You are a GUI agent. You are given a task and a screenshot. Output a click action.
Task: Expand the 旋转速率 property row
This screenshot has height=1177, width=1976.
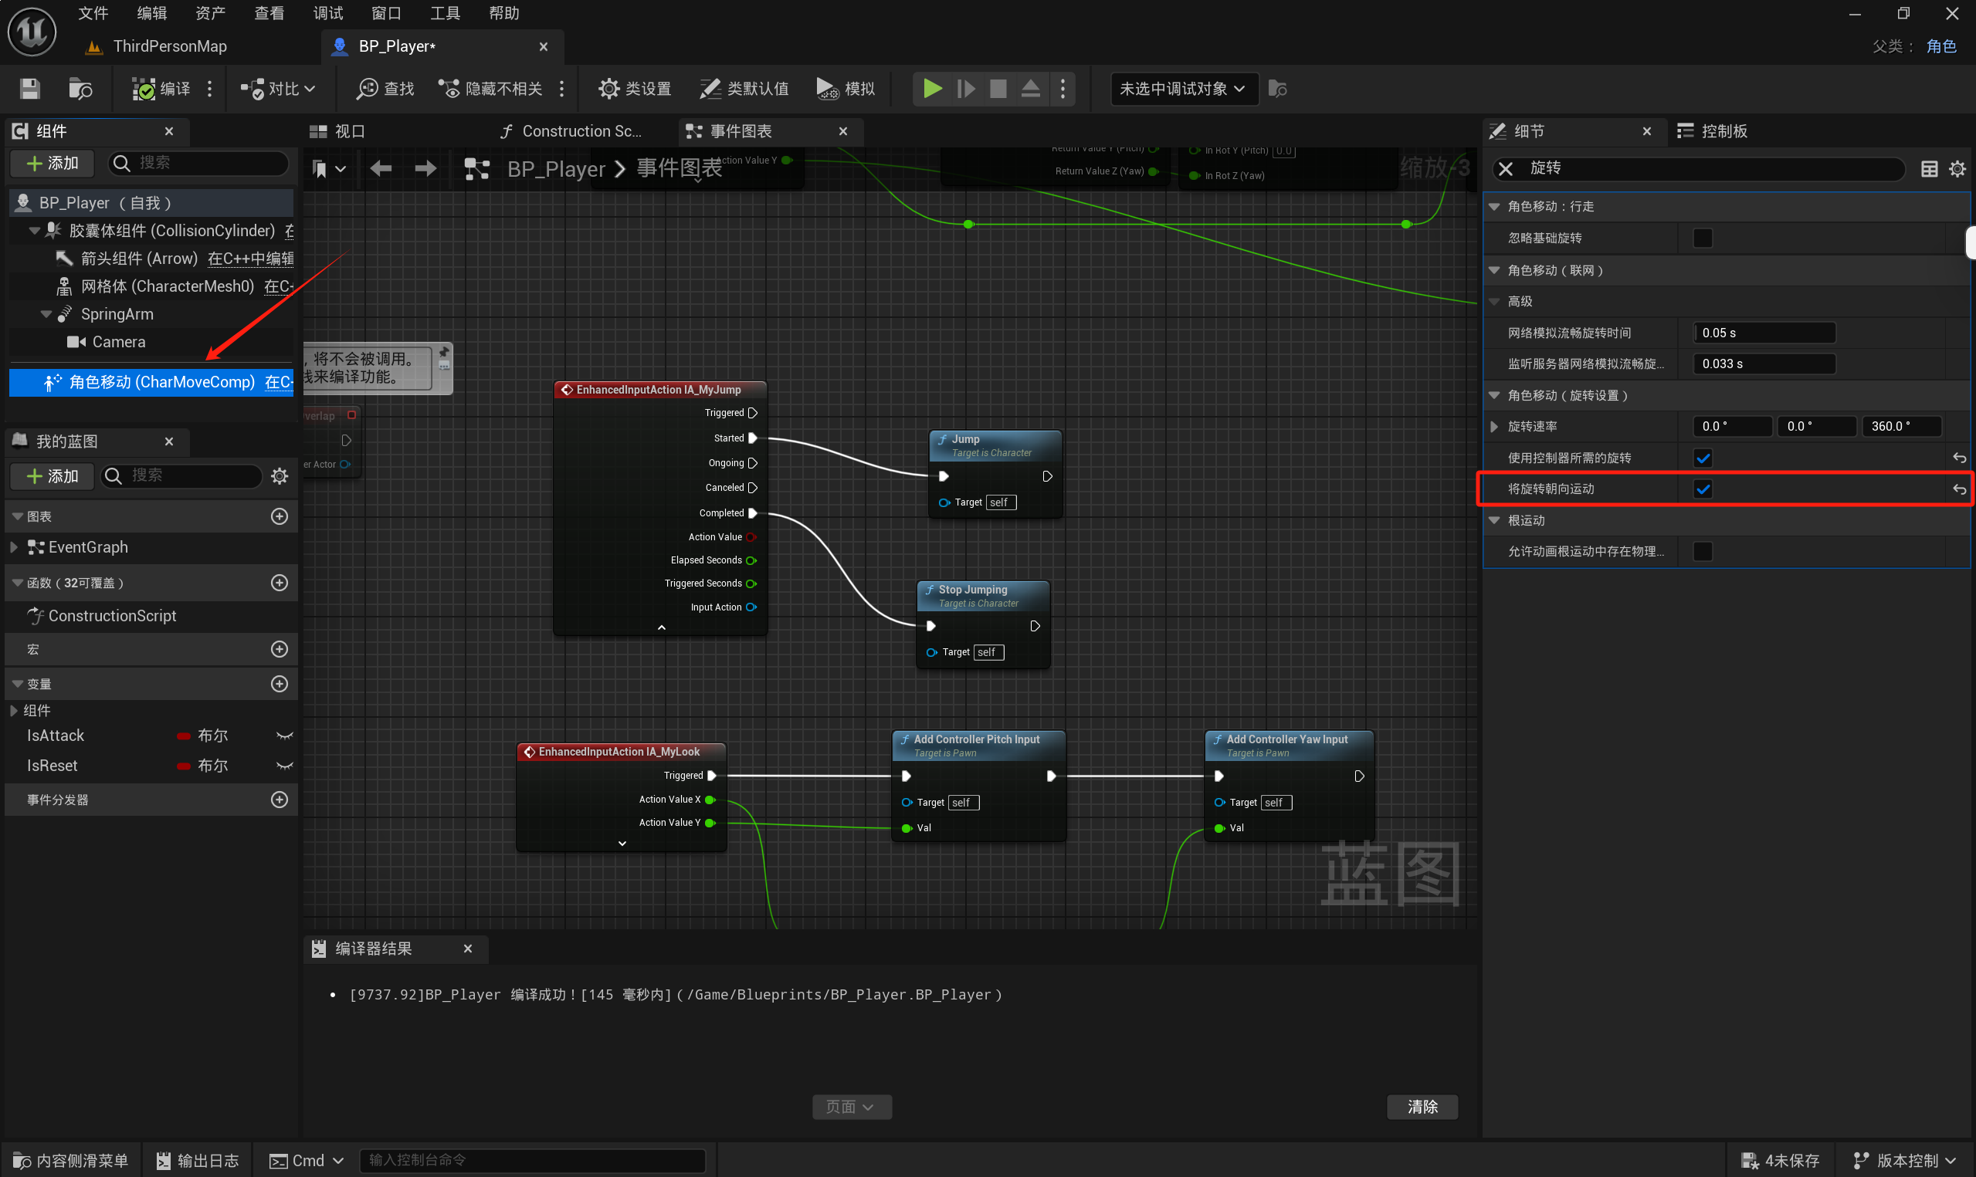tap(1494, 427)
